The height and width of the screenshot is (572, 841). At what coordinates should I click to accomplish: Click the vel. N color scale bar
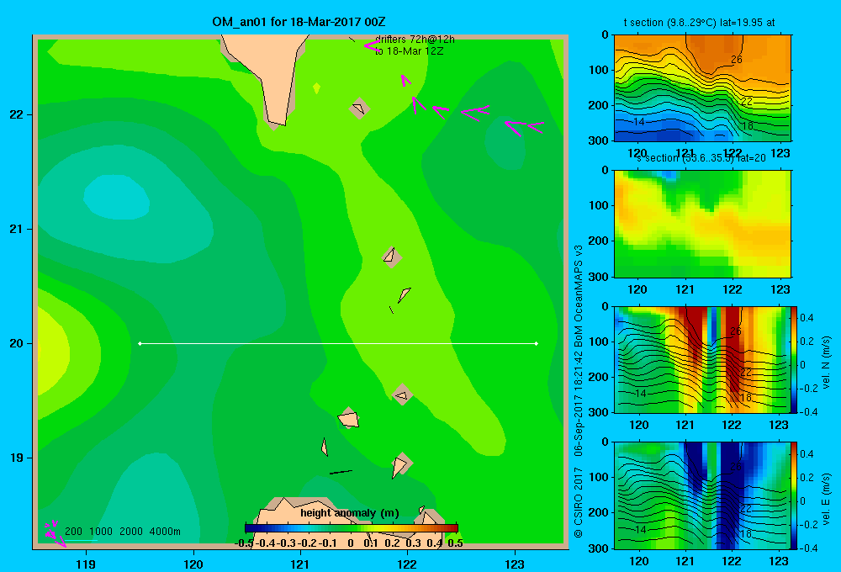point(795,359)
